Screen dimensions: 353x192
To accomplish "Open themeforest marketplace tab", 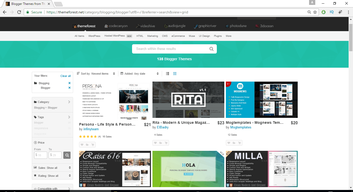I will (84, 26).
